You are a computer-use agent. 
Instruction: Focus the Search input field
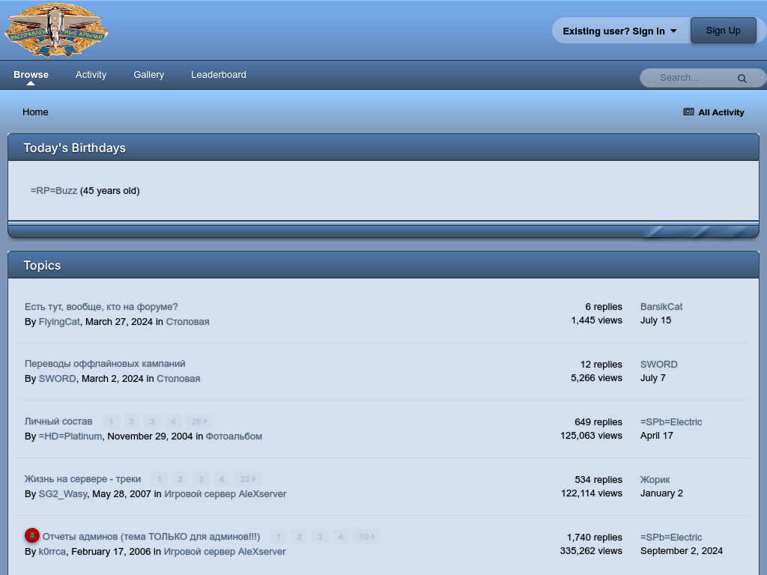point(689,78)
